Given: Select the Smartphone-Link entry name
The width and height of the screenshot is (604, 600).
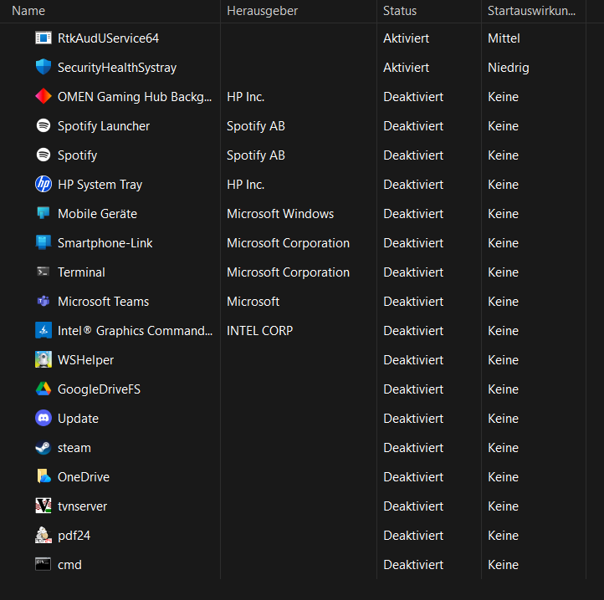Looking at the screenshot, I should click(105, 243).
